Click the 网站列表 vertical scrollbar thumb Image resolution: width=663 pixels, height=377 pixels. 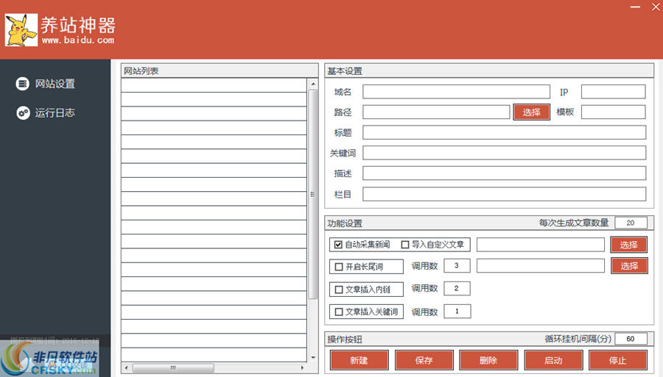[x=313, y=195]
